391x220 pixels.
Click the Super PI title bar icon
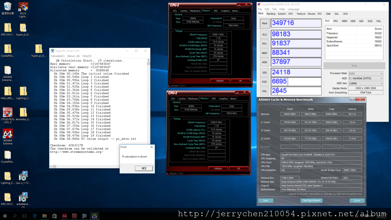pos(52,51)
